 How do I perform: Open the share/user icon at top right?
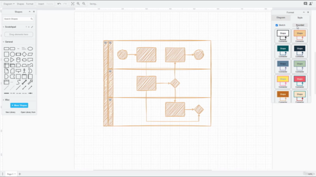pos(311,3)
